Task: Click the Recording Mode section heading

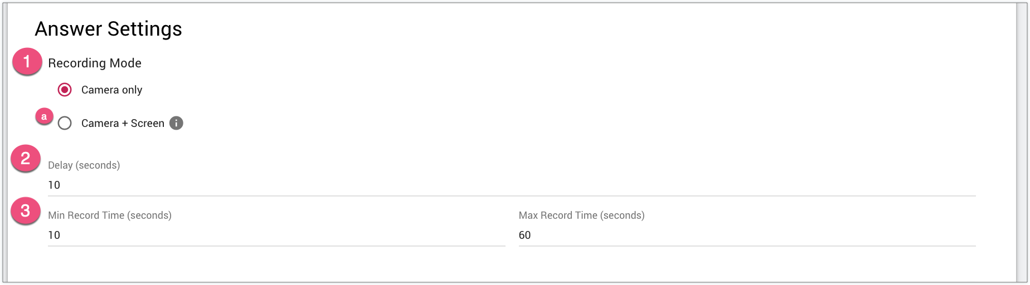Action: pos(95,63)
